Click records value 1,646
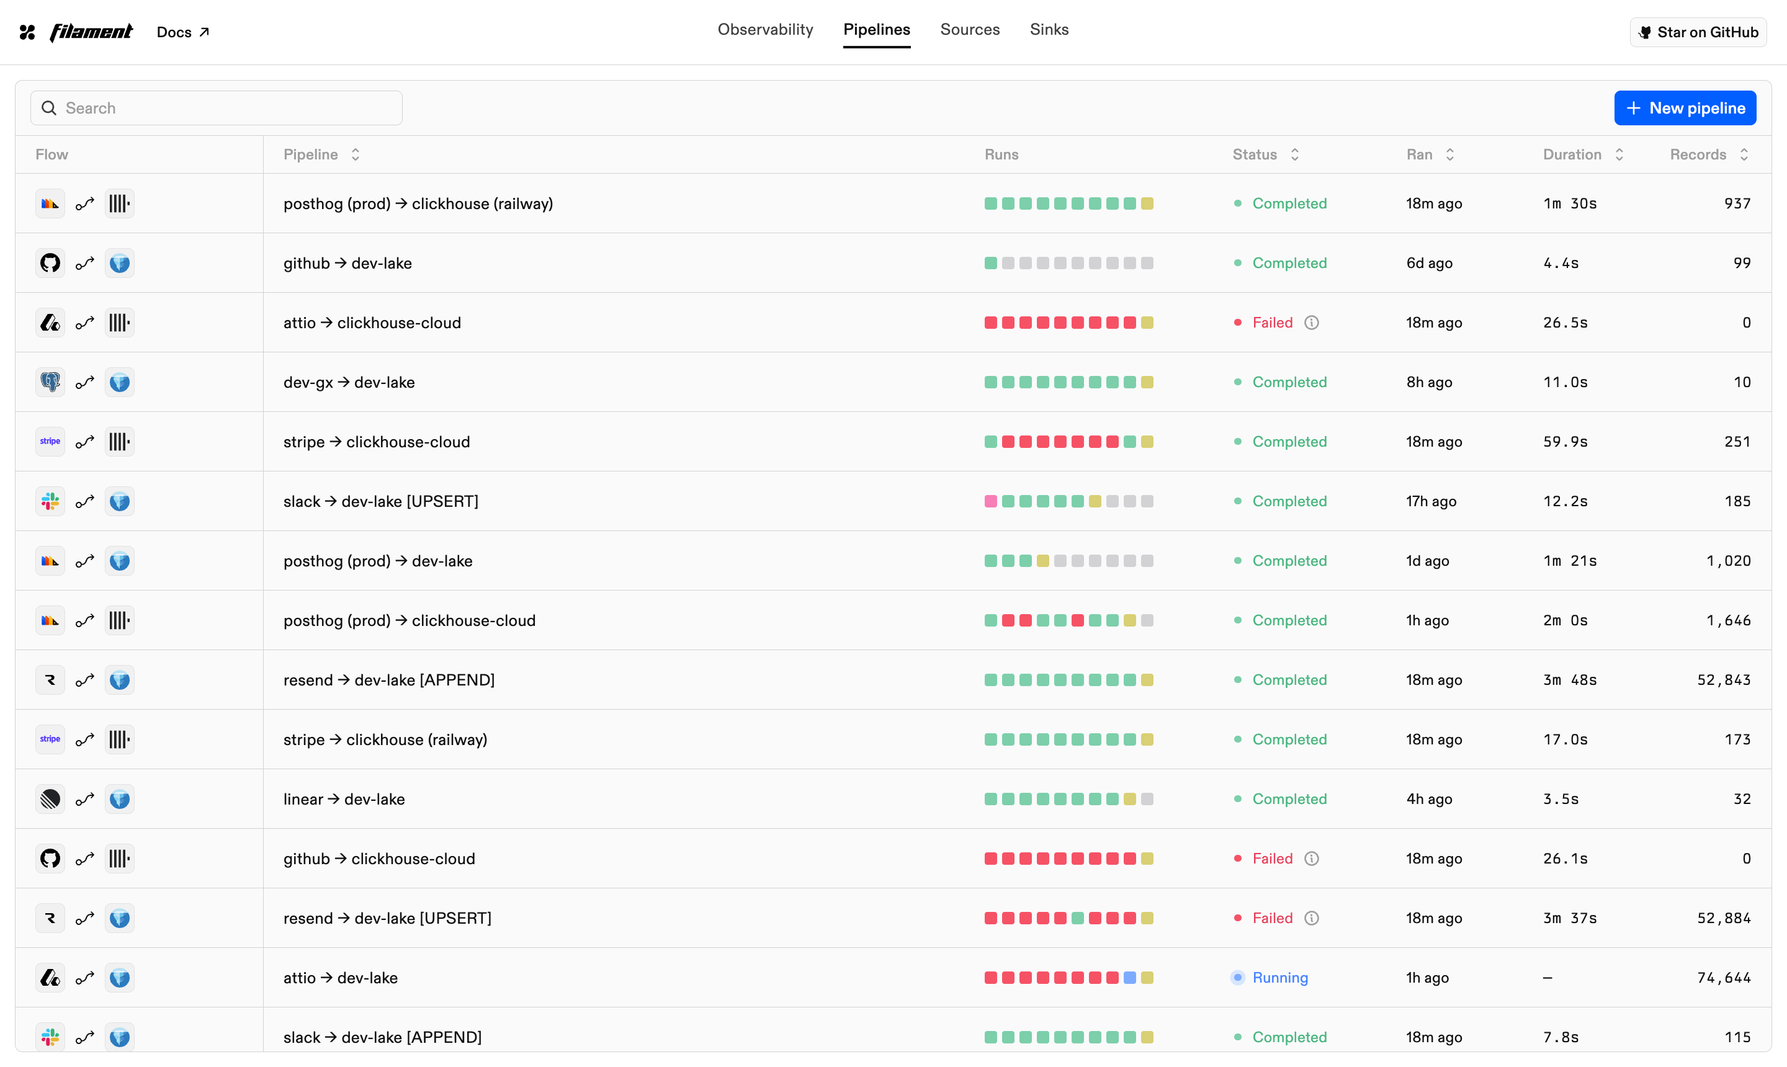 (x=1728, y=620)
